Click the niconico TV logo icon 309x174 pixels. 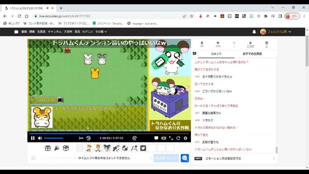16,32
